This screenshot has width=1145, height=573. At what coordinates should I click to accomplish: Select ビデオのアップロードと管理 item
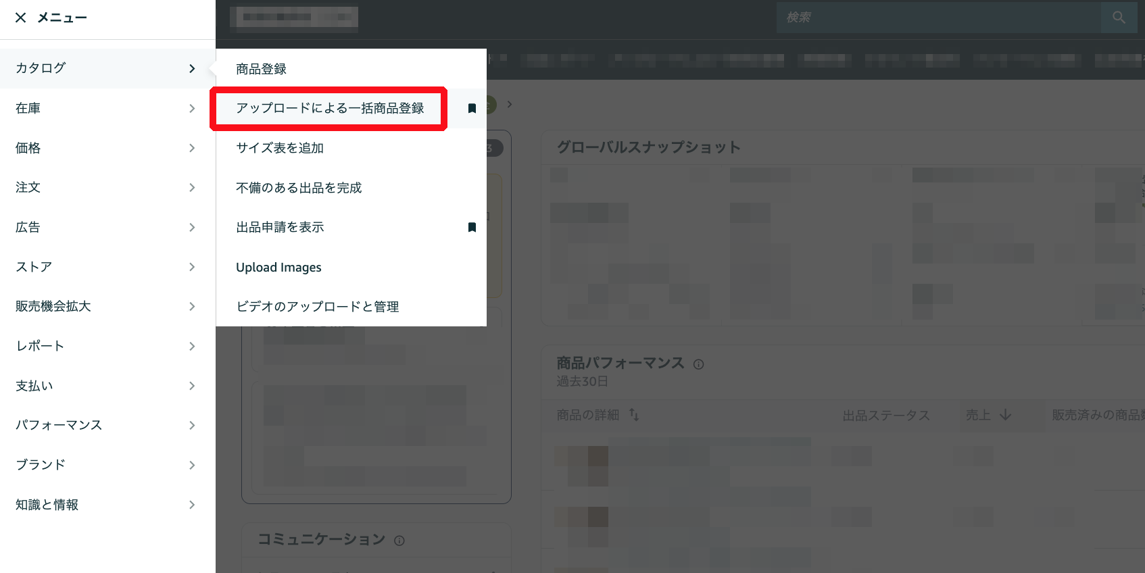(317, 307)
